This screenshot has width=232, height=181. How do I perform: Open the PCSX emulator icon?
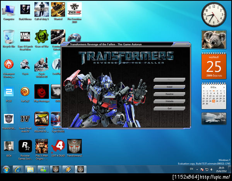tap(9, 94)
